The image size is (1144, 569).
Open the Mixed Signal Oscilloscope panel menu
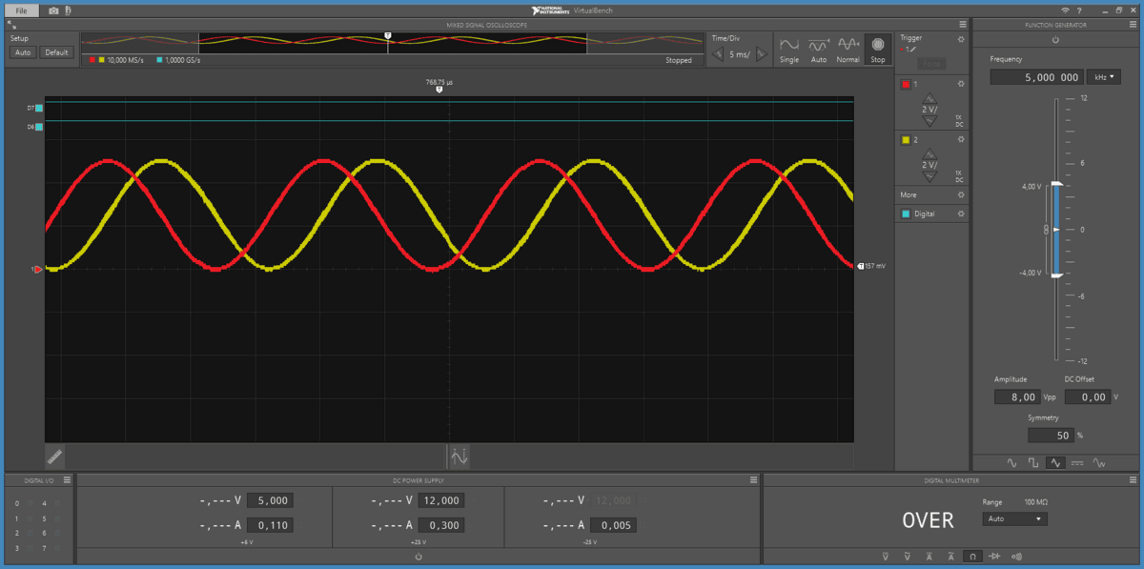[963, 25]
